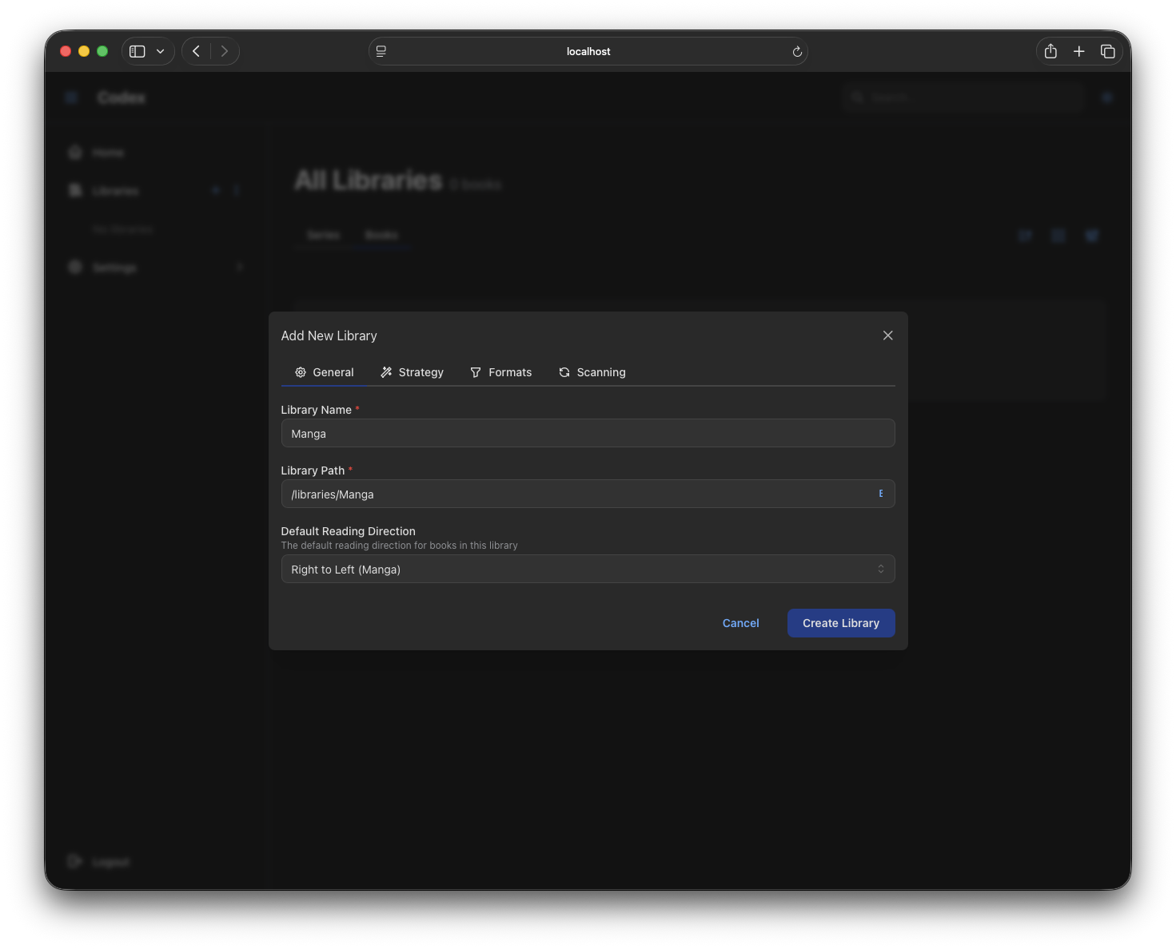Click the Share icon in the Safari toolbar
This screenshot has width=1176, height=949.
[1050, 50]
